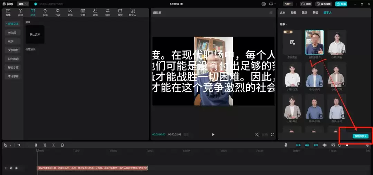Open the 媒体 (Media) panel icon
Image resolution: width=373 pixels, height=175 pixels.
click(8, 12)
